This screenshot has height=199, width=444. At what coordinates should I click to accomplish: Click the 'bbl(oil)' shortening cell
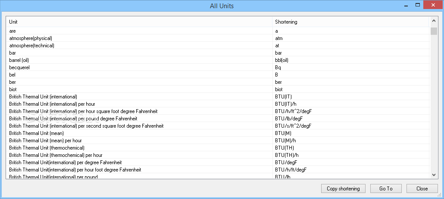[350, 60]
